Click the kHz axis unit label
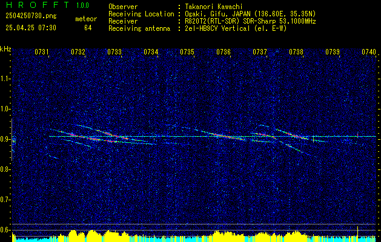 tap(5, 49)
